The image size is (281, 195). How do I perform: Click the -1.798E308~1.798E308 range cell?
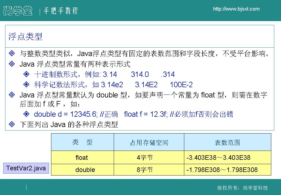point(228,170)
